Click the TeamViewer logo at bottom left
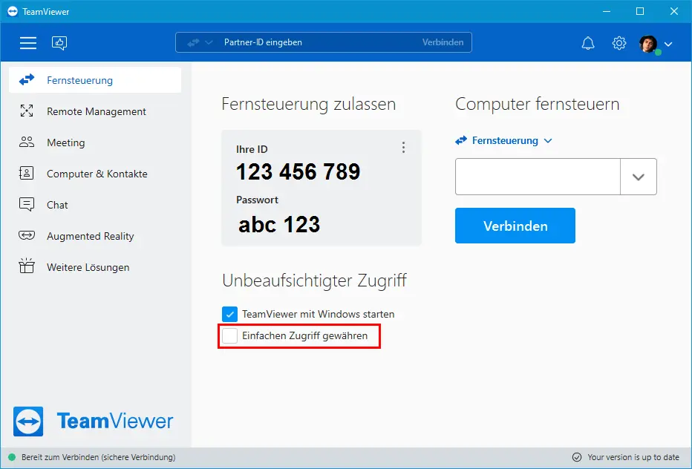 tap(93, 422)
